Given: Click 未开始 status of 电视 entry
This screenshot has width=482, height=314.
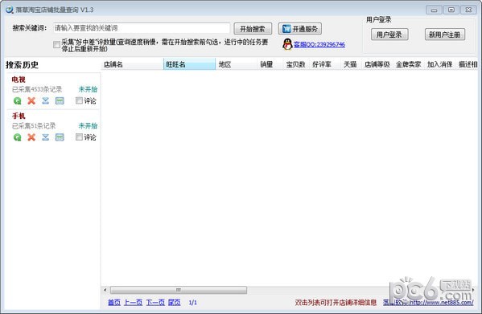Looking at the screenshot, I should point(88,89).
